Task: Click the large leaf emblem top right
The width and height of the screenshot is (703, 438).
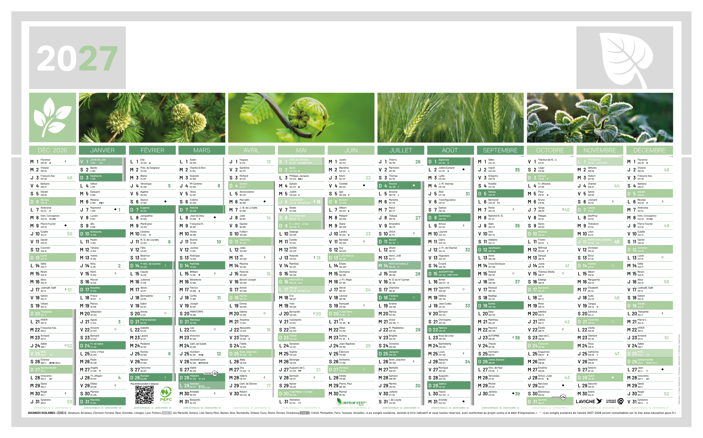Action: [624, 58]
